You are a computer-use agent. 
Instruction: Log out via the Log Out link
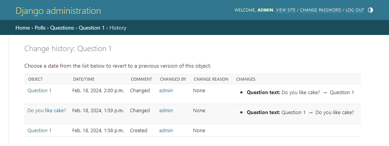[355, 10]
